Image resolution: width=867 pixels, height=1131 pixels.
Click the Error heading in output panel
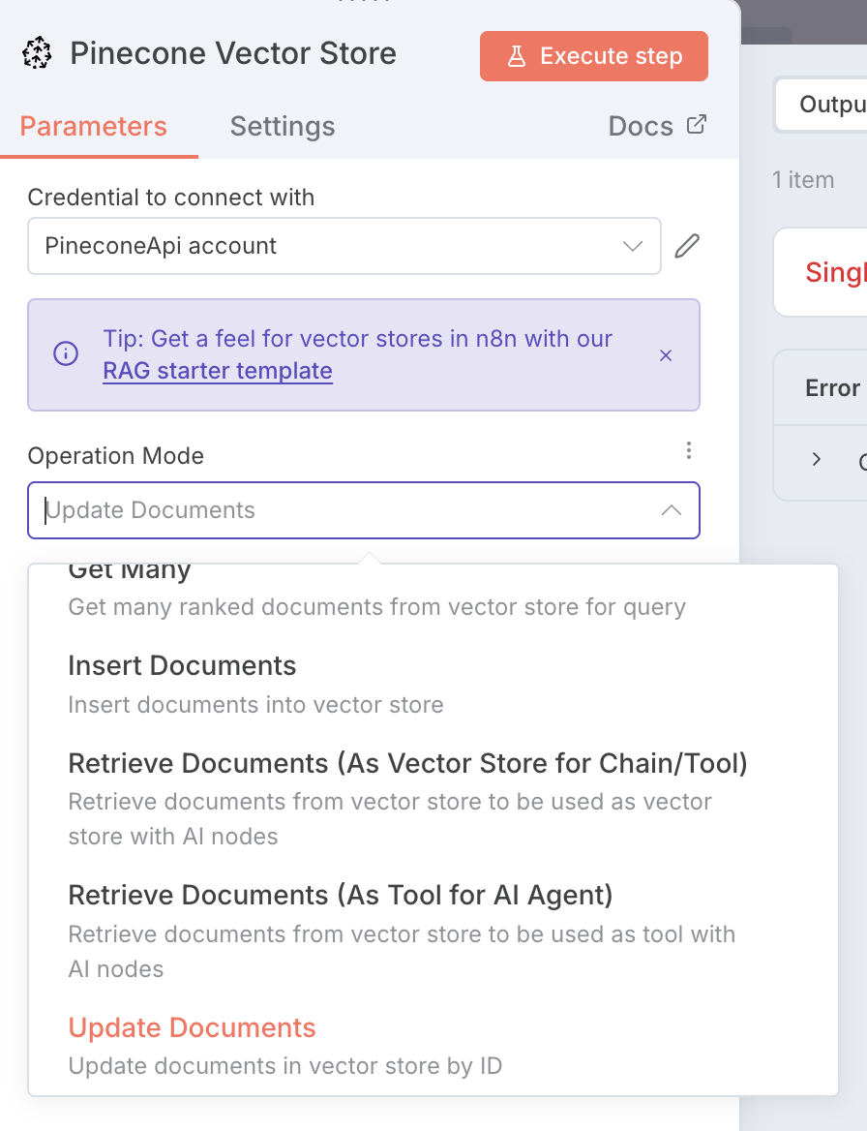click(x=832, y=388)
